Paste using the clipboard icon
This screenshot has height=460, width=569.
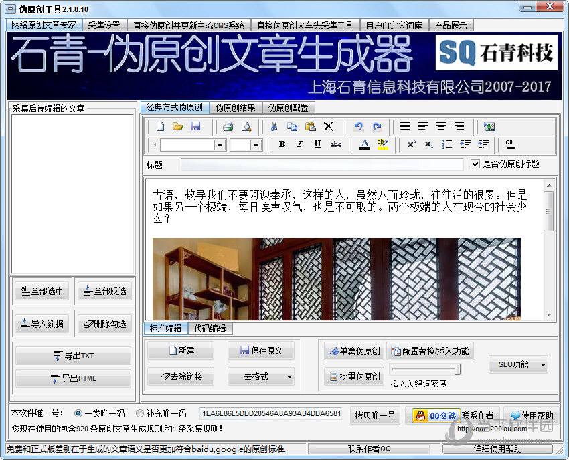coord(310,126)
